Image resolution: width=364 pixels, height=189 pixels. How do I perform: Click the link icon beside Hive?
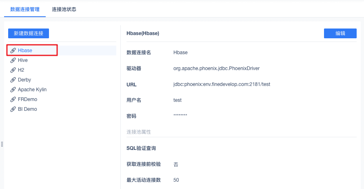13,60
